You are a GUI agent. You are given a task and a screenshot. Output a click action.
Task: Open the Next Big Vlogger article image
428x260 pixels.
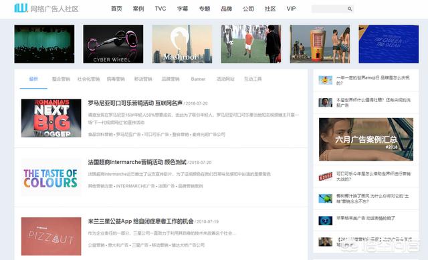pos(51,118)
